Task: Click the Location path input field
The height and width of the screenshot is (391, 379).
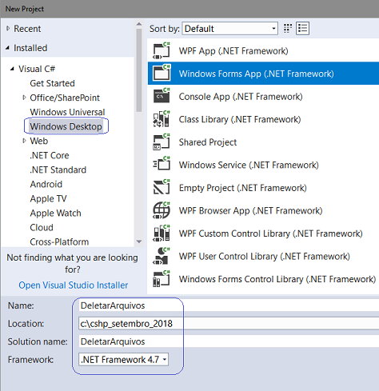Action: (x=229, y=324)
